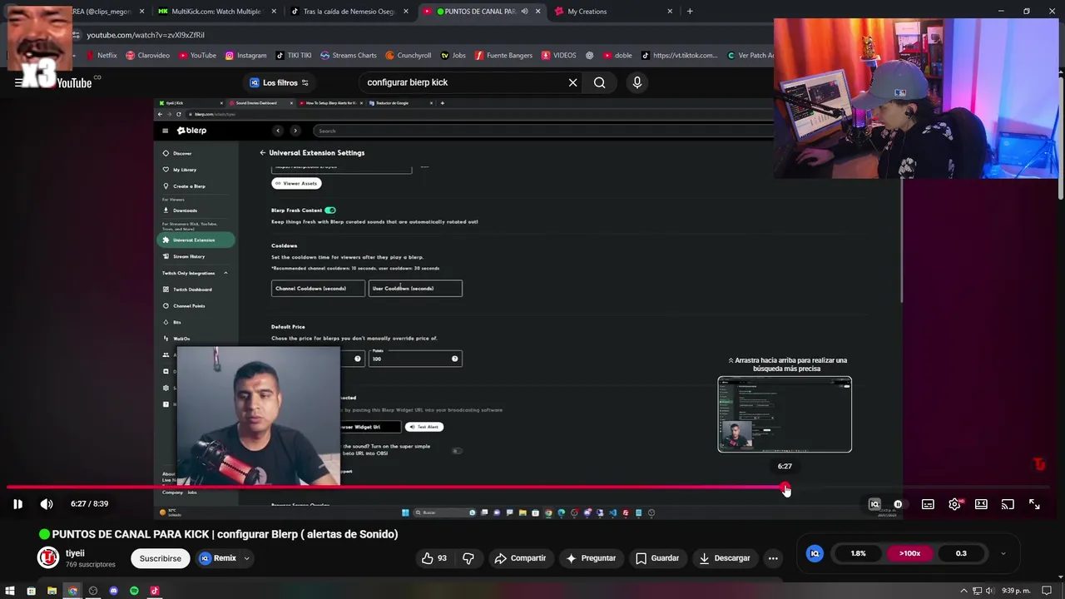The height and width of the screenshot is (599, 1065).
Task: Close the 'My Creations' tab
Action: [670, 12]
